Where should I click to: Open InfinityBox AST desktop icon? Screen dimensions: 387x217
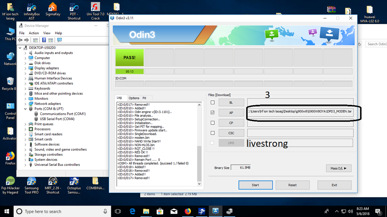coord(31,11)
